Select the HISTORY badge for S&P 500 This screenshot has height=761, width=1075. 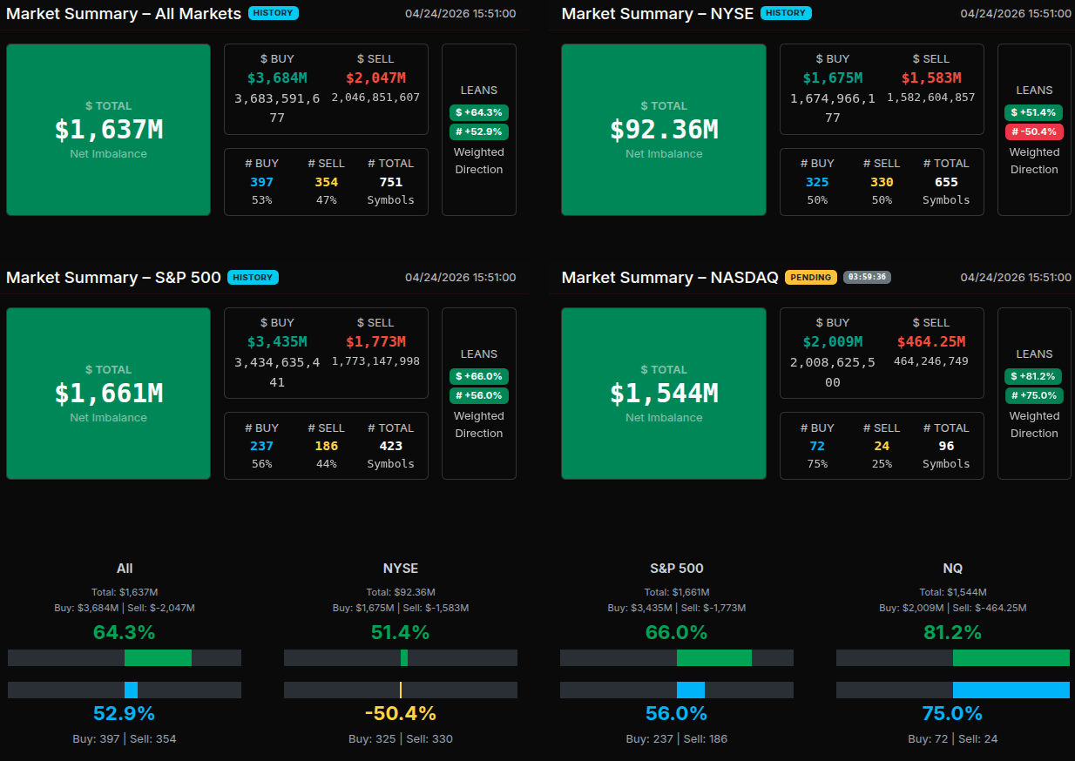tap(253, 277)
